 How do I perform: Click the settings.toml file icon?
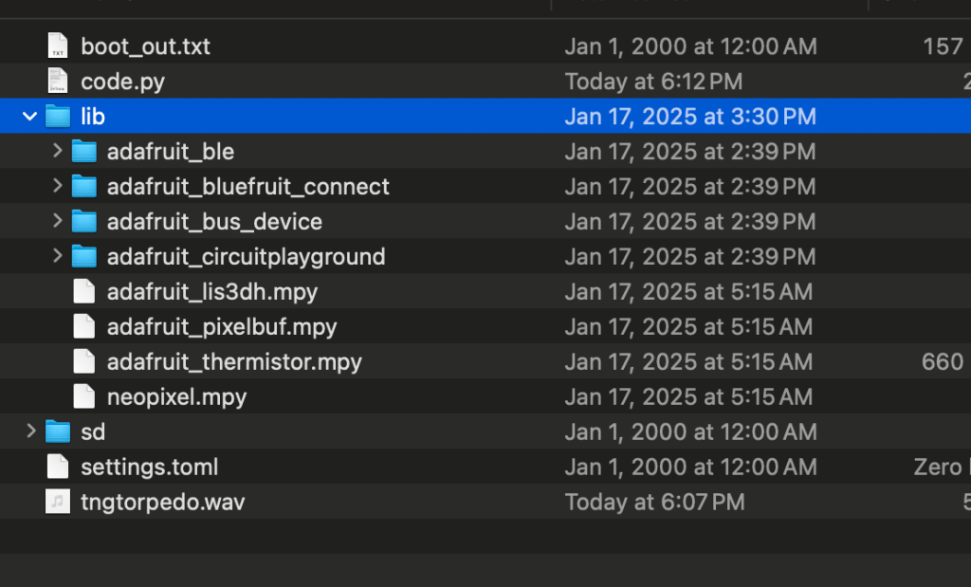coord(58,467)
